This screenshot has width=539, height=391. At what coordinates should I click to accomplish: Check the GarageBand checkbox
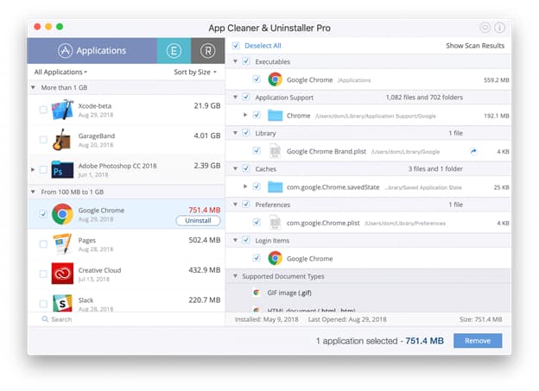[x=43, y=140]
